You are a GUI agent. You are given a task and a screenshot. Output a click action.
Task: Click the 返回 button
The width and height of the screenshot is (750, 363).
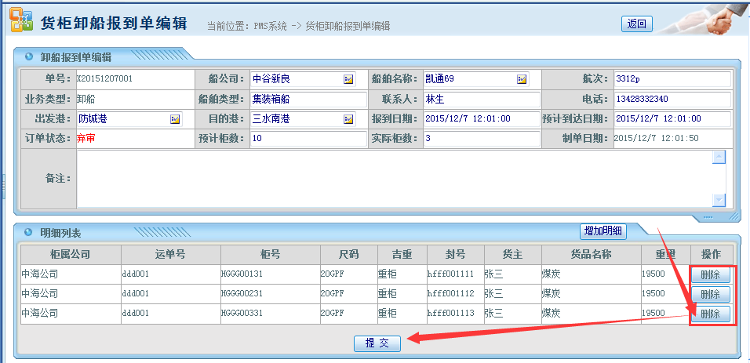tap(636, 24)
